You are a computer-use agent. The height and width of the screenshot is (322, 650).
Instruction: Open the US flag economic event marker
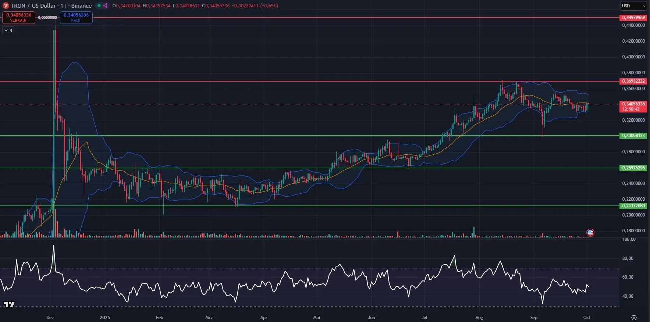point(590,232)
